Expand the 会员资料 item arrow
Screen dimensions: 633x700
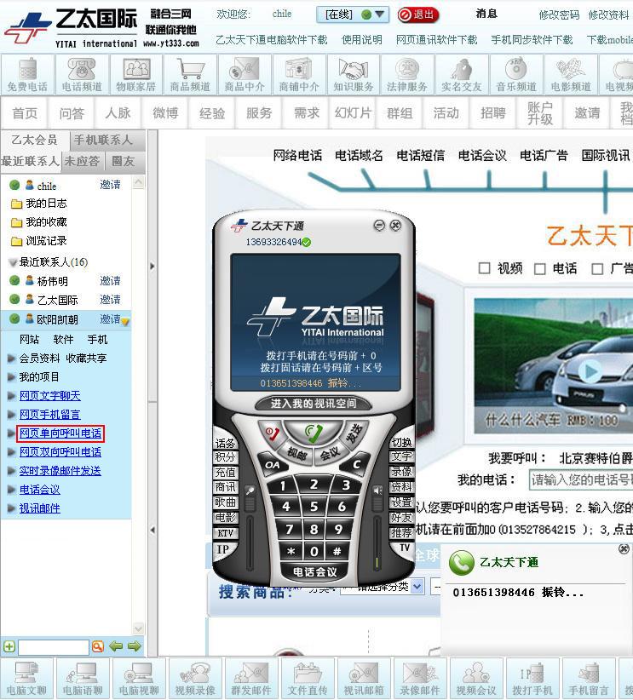point(12,358)
